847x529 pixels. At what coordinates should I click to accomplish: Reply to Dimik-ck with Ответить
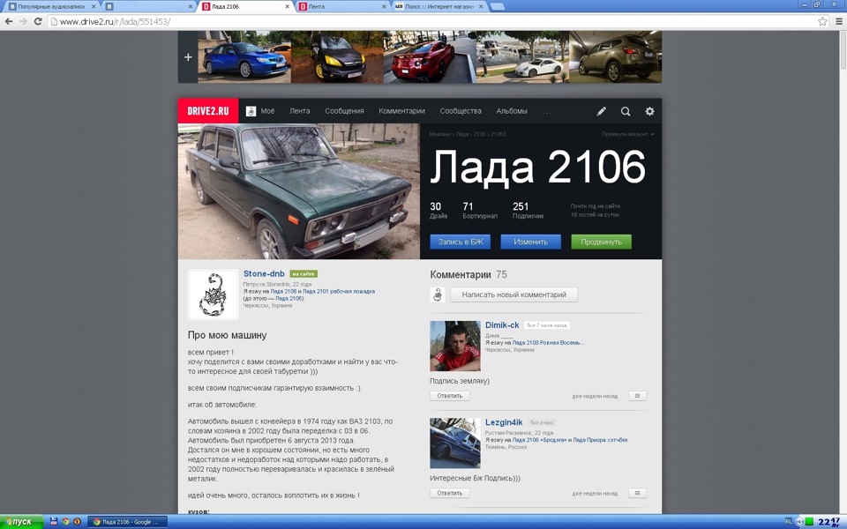click(x=449, y=396)
